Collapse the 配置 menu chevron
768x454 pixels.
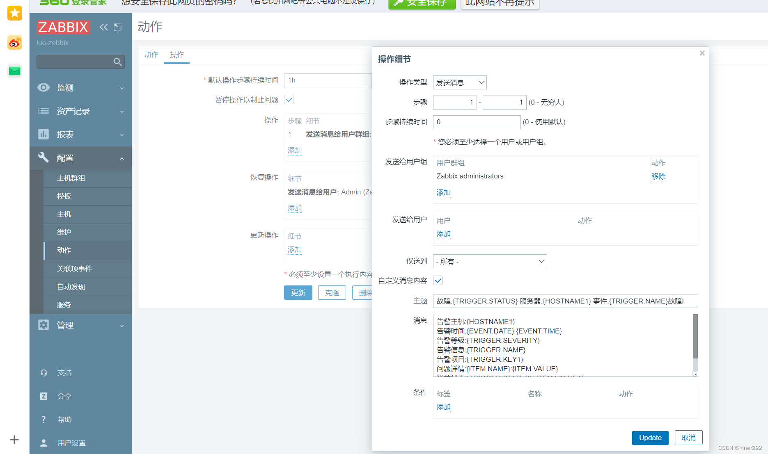point(122,158)
